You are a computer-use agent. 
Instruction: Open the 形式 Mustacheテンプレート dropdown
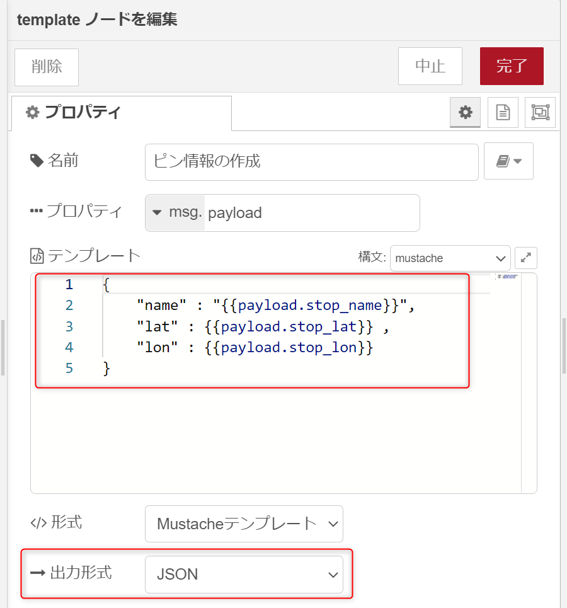pos(244,524)
